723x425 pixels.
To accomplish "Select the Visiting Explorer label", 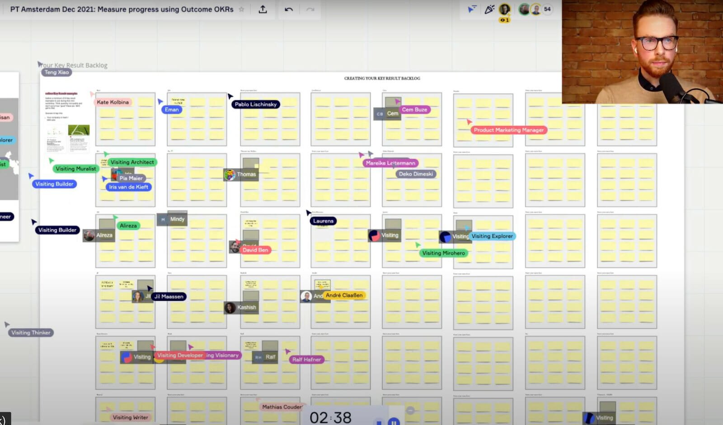I will tap(492, 236).
